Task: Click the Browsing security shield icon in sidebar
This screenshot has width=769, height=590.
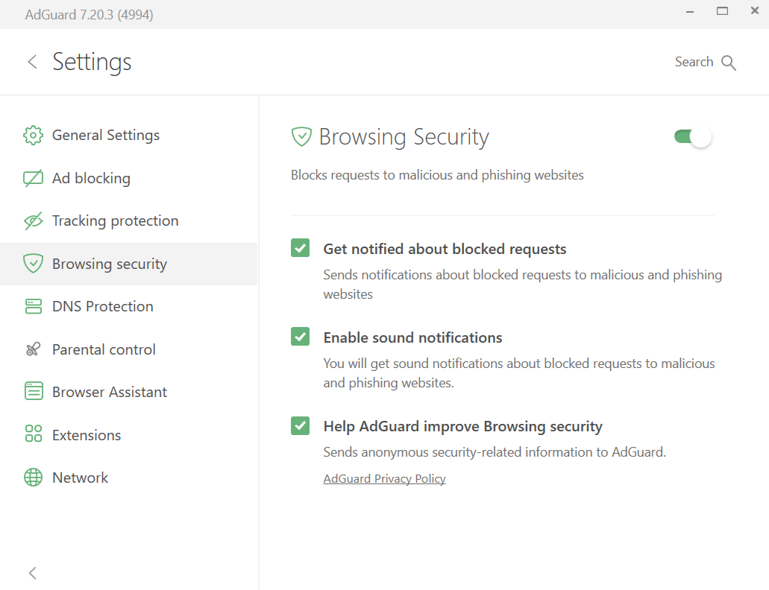Action: (x=33, y=264)
